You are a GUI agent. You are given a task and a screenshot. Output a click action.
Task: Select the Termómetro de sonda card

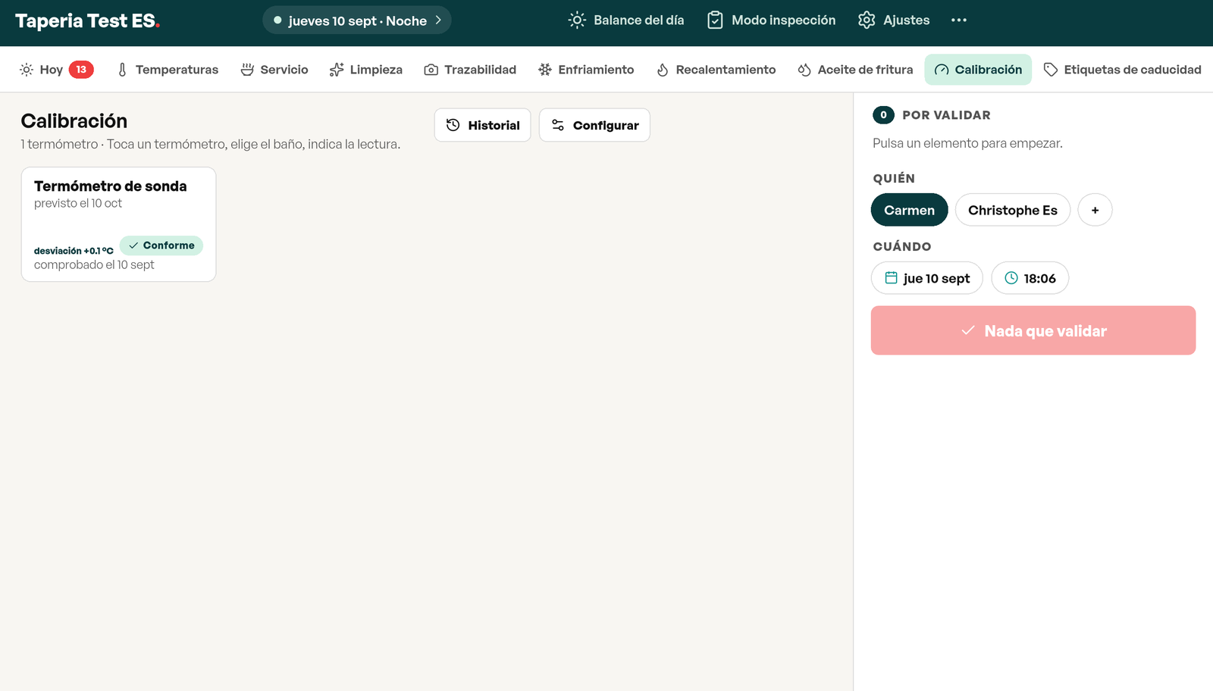pyautogui.click(x=118, y=224)
